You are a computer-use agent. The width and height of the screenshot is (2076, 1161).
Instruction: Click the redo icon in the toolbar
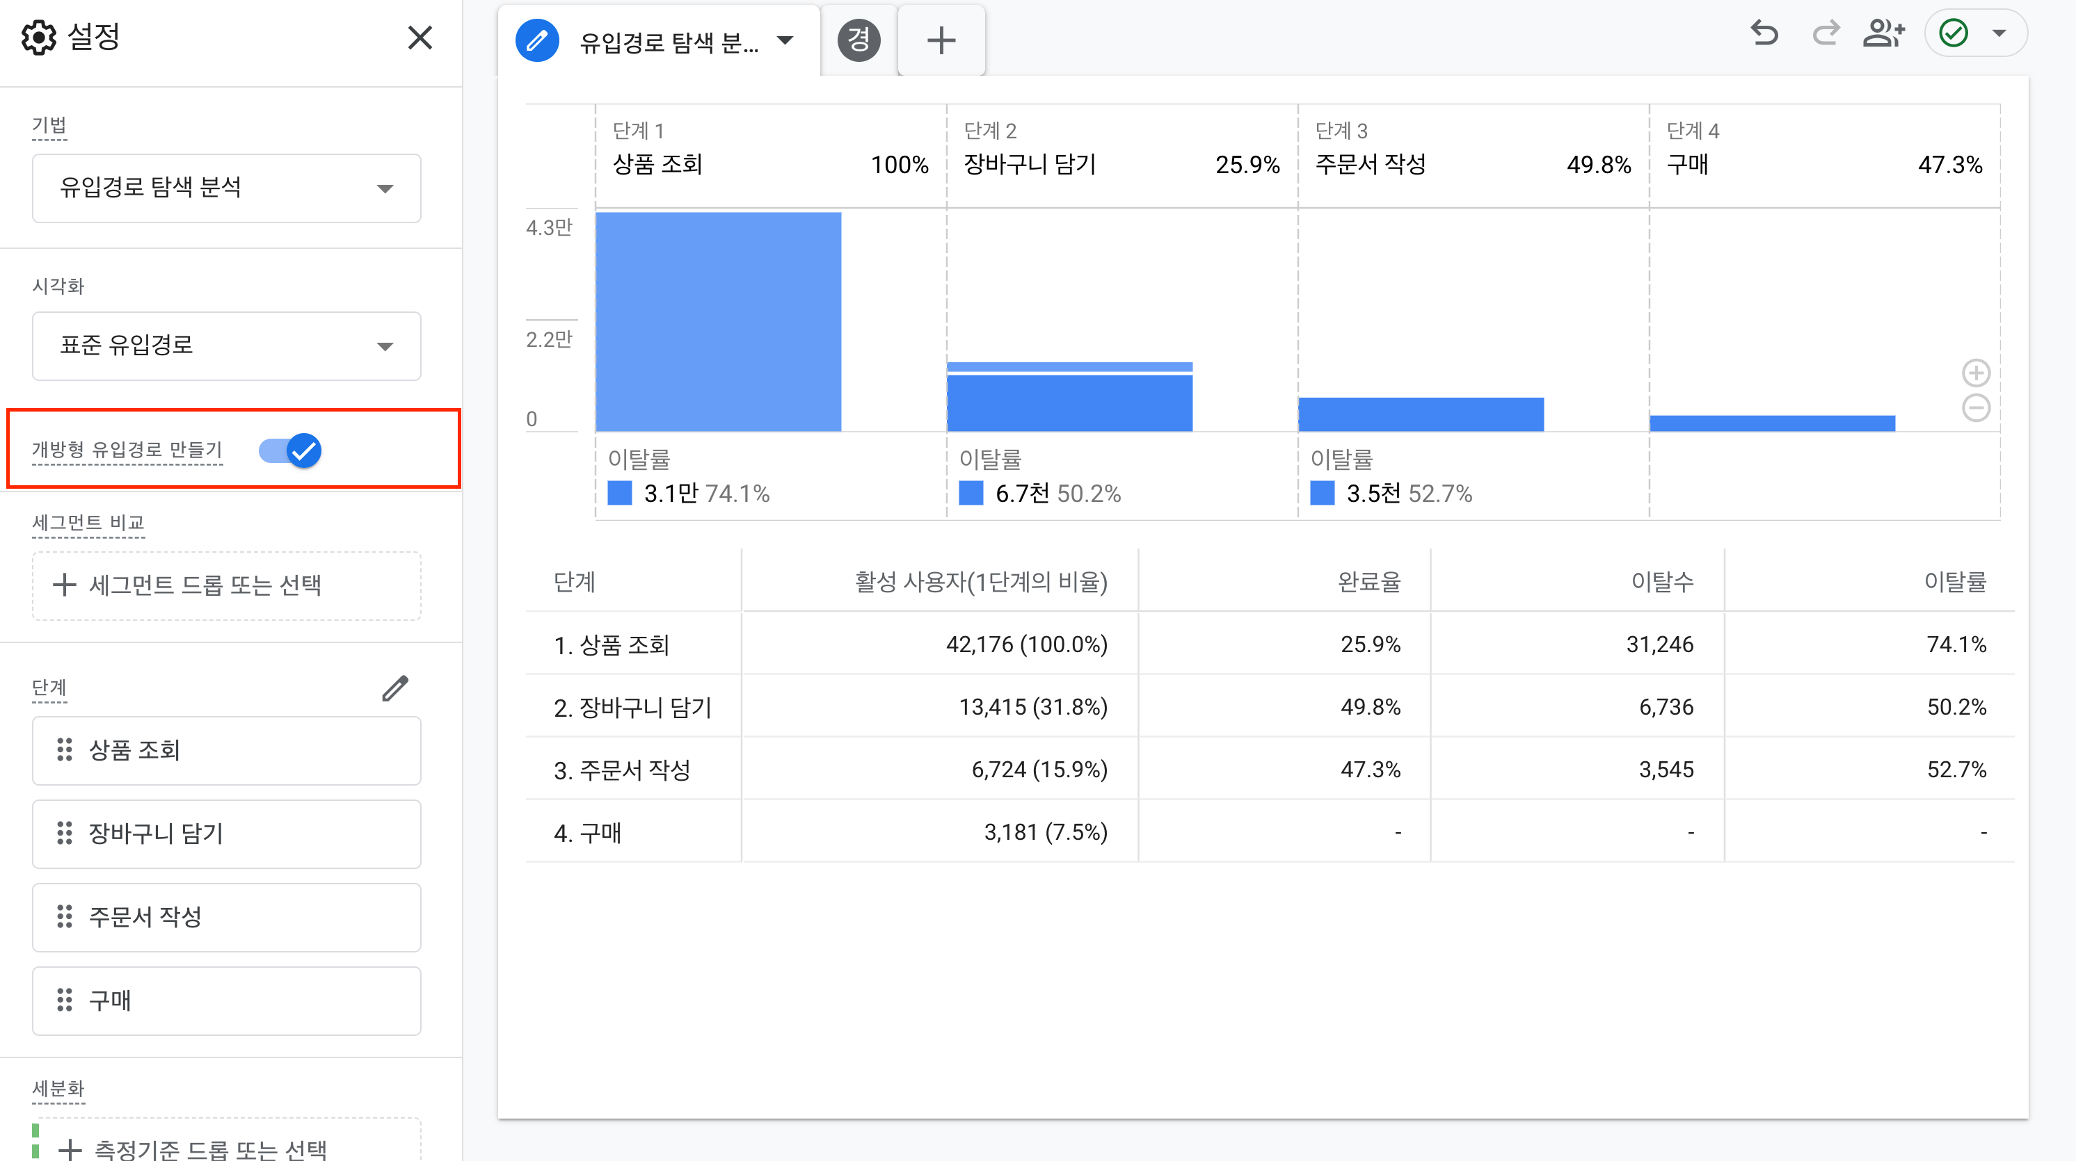click(x=1826, y=34)
